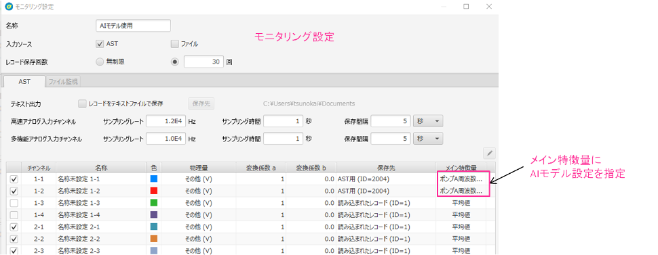Enable the ファイル input source checkbox

tap(174, 43)
